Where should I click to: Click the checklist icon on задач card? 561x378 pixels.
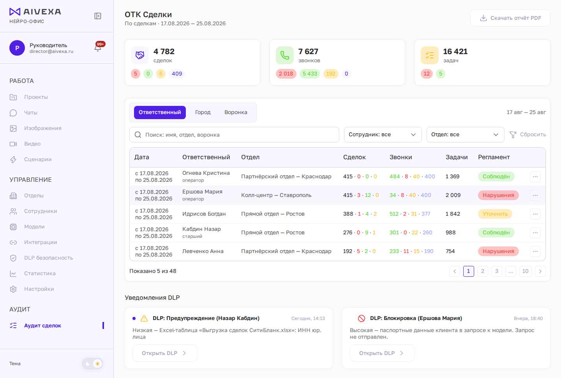click(x=430, y=55)
